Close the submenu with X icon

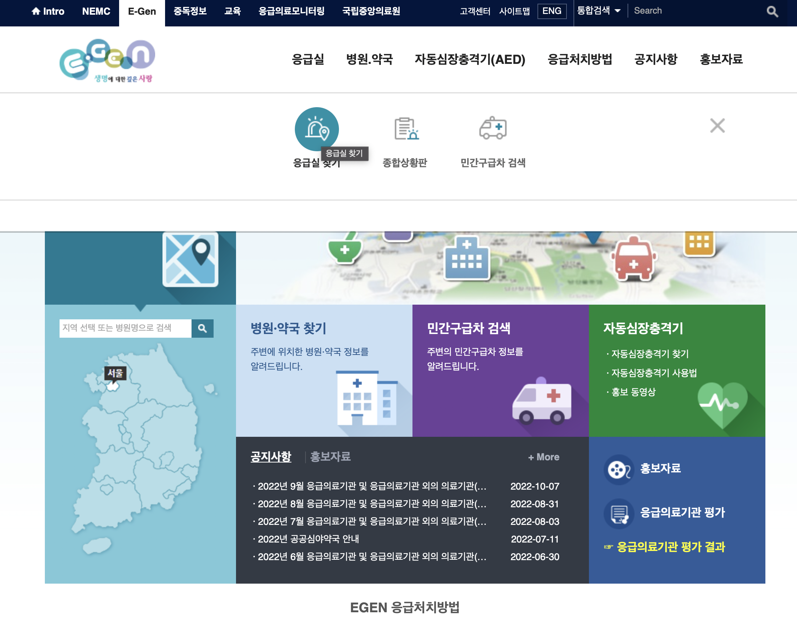coord(717,126)
